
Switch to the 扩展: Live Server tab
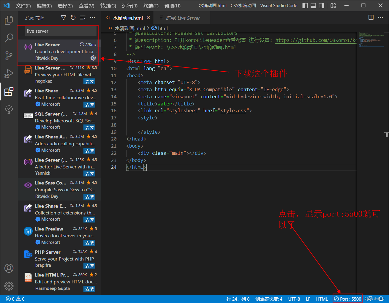tap(182, 18)
